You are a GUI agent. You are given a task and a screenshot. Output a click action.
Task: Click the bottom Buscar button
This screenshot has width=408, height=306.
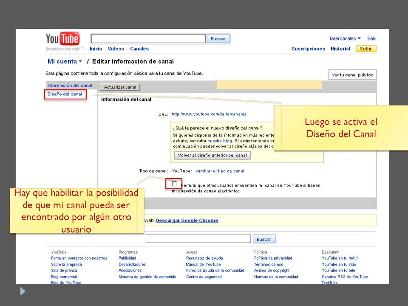tap(264, 239)
